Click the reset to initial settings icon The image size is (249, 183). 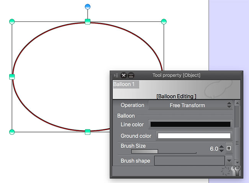point(226,171)
